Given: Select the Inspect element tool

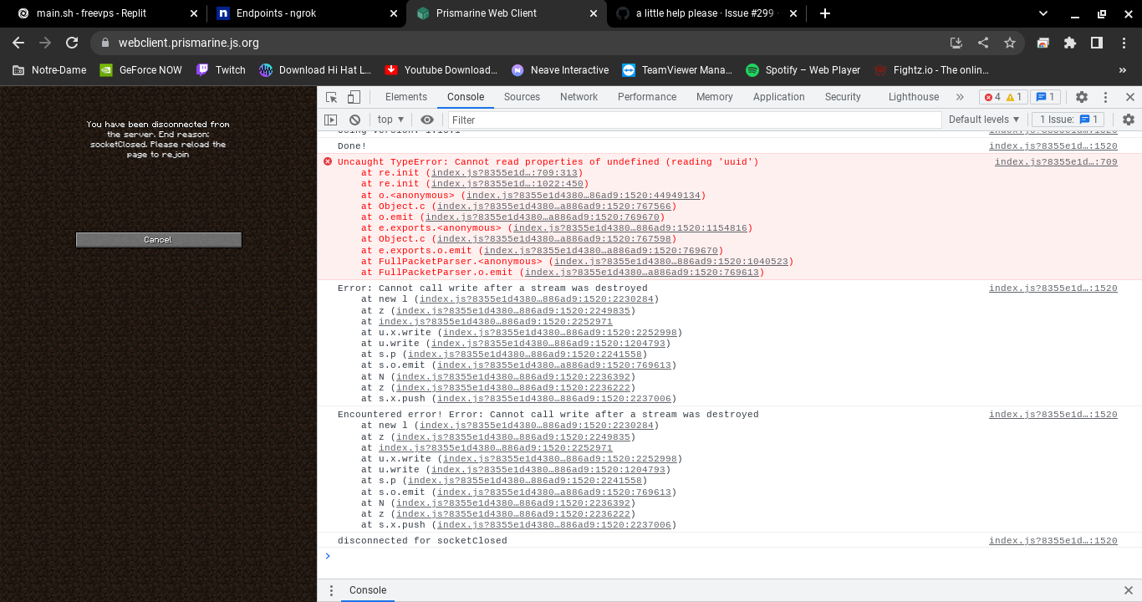Looking at the screenshot, I should click(332, 96).
